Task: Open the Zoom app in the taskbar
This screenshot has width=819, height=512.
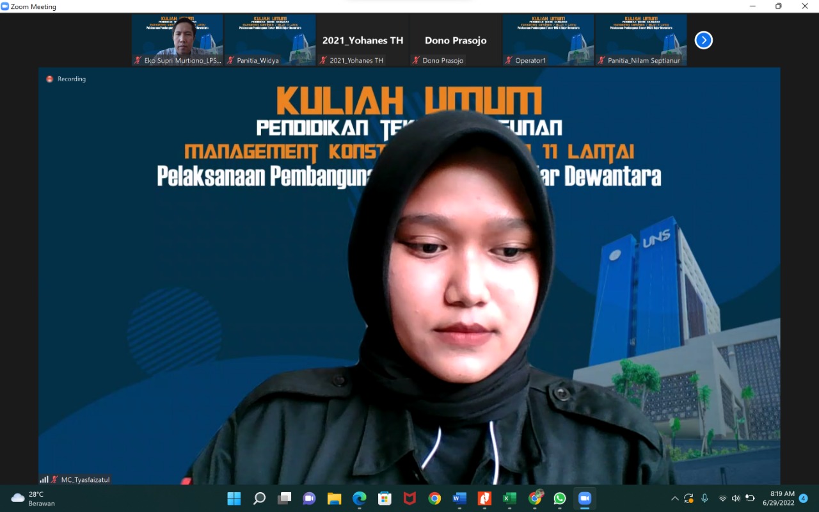Action: [x=584, y=499]
